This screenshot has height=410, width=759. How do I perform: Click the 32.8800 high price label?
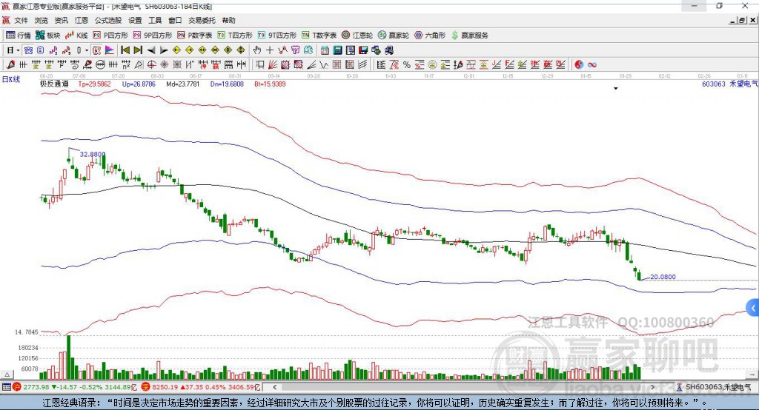pyautogui.click(x=92, y=154)
